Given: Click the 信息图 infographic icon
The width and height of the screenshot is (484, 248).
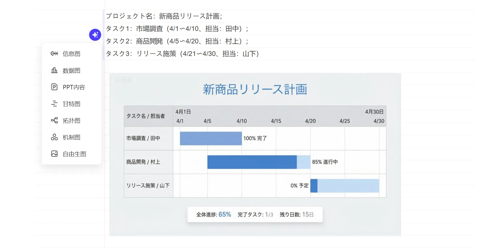Looking at the screenshot, I should pos(54,54).
